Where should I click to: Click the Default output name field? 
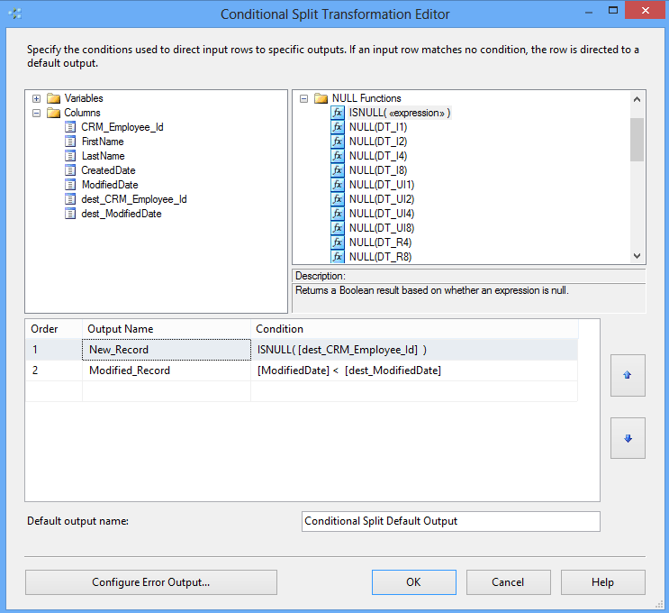[x=450, y=521]
